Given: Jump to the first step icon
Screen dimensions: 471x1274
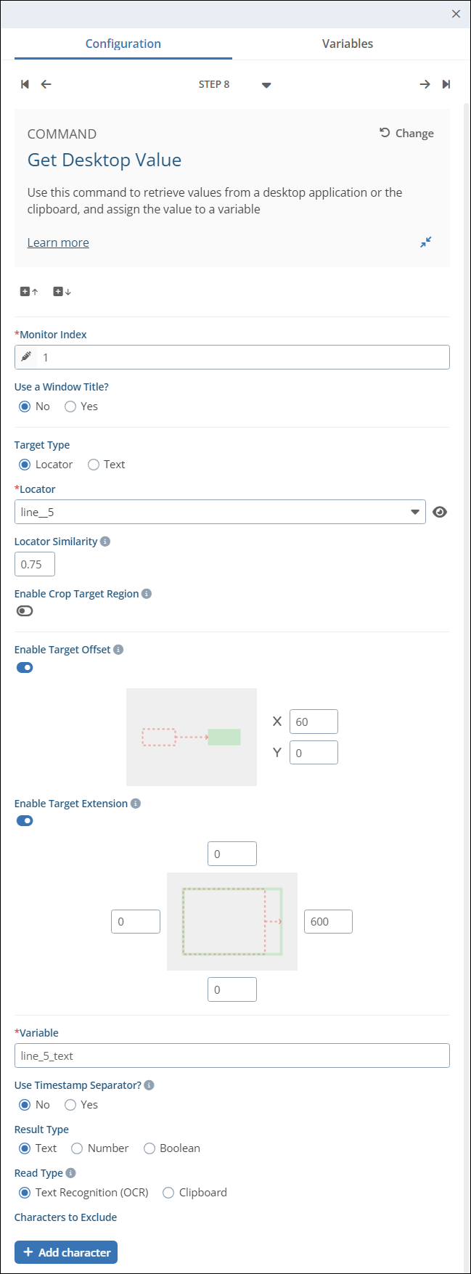Looking at the screenshot, I should (25, 84).
